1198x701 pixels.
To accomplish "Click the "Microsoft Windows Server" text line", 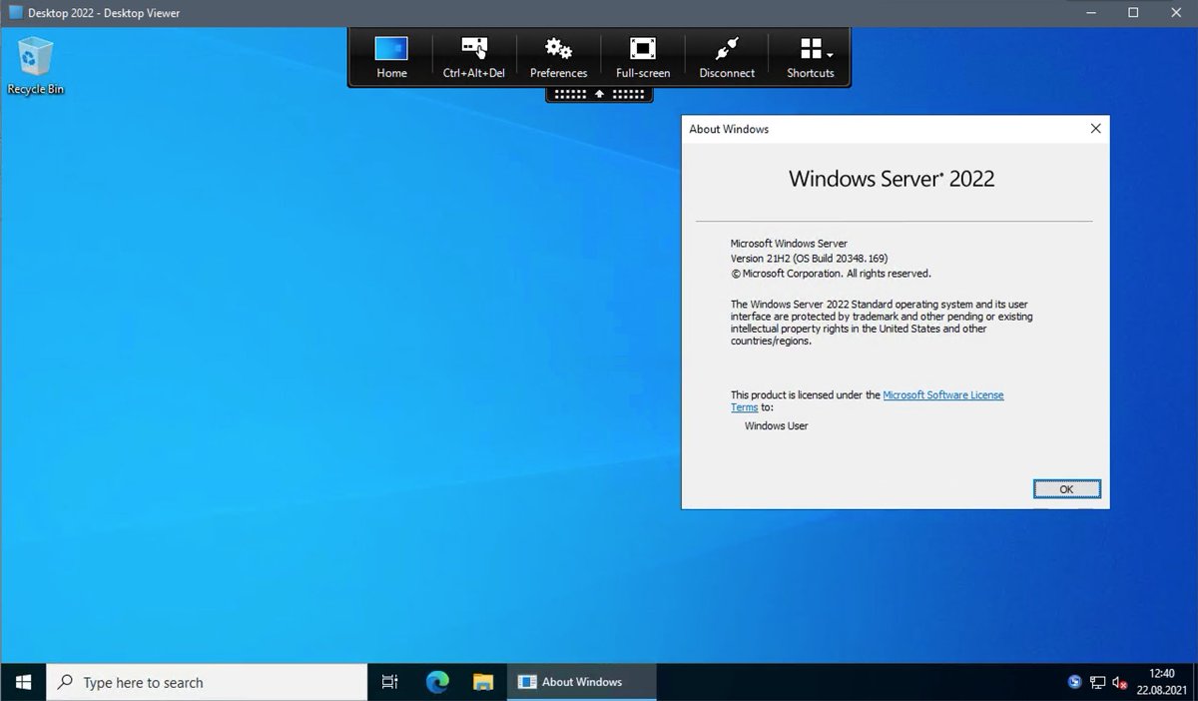I will (789, 243).
